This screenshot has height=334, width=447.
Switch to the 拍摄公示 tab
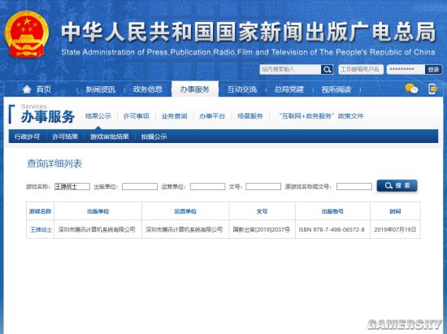click(154, 137)
